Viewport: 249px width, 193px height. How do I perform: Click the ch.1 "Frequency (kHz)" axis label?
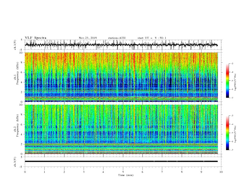click(18, 73)
